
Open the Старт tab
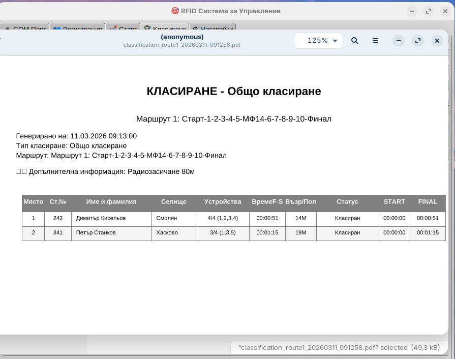[123, 28]
